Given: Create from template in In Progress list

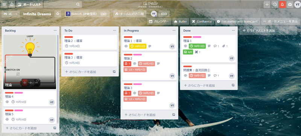Looking at the screenshot, I should click(173, 115).
